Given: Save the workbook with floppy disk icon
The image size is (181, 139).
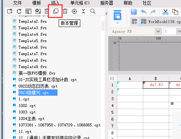Looking at the screenshot, I should point(134,12).
